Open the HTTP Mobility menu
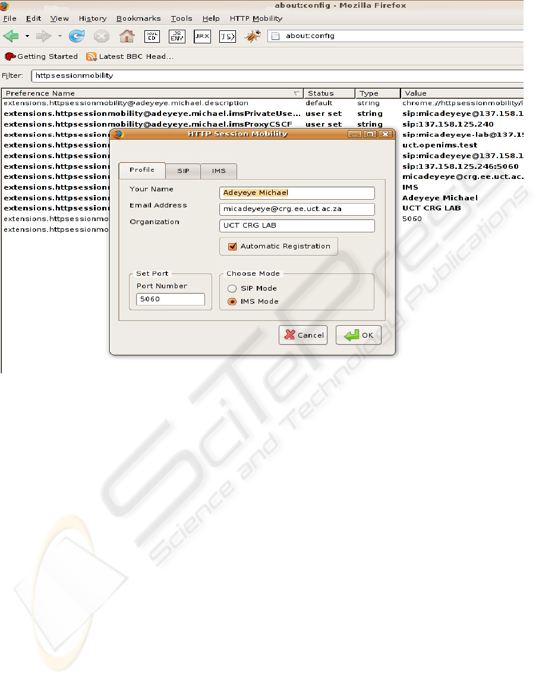 pyautogui.click(x=256, y=18)
